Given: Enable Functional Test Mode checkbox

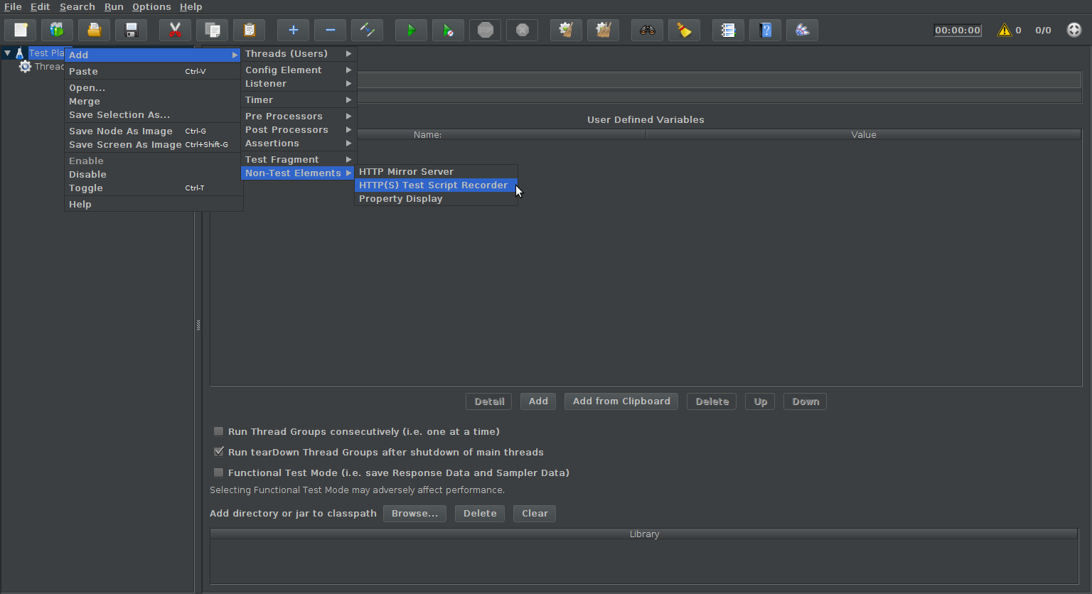Looking at the screenshot, I should pos(218,472).
